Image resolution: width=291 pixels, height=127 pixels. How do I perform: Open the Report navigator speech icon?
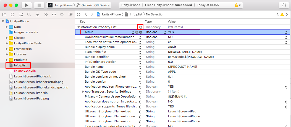tap(70, 14)
